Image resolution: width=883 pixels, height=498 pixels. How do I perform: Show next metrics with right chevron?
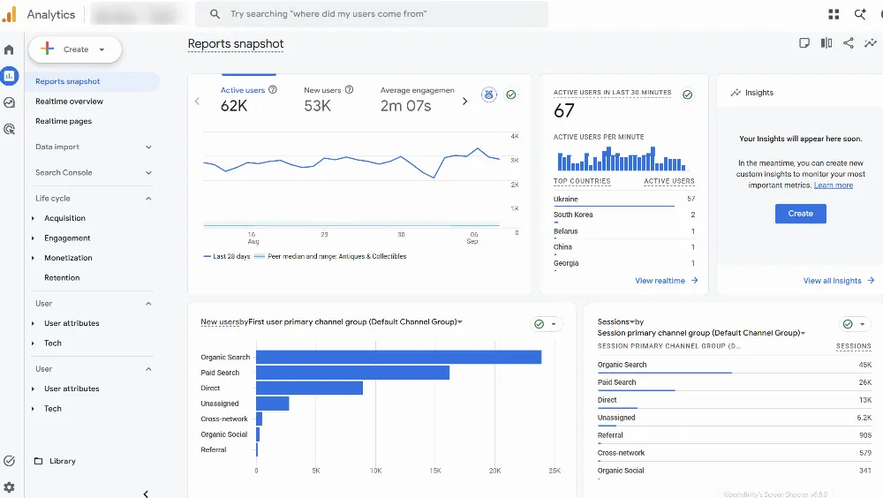coord(464,102)
